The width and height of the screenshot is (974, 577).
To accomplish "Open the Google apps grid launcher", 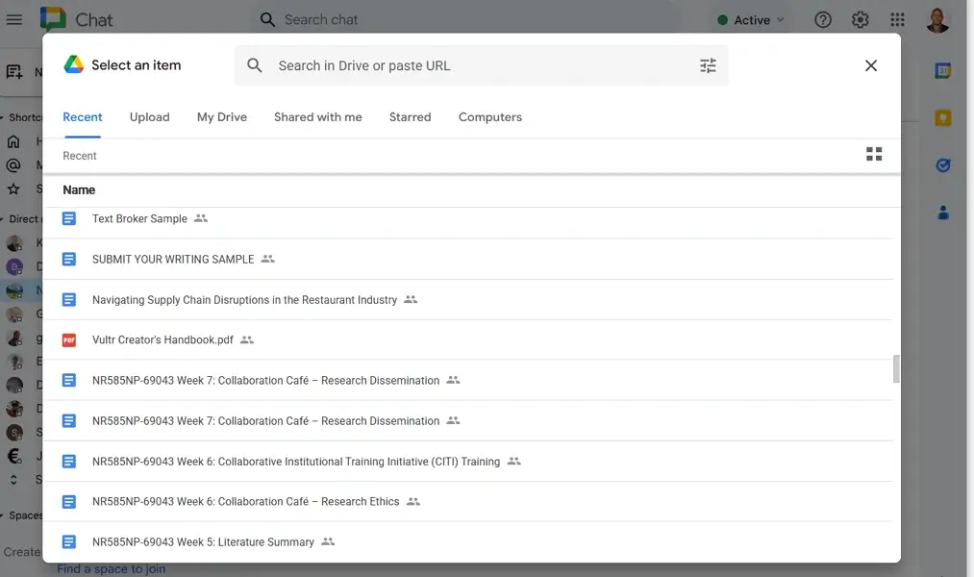I will 897,20.
